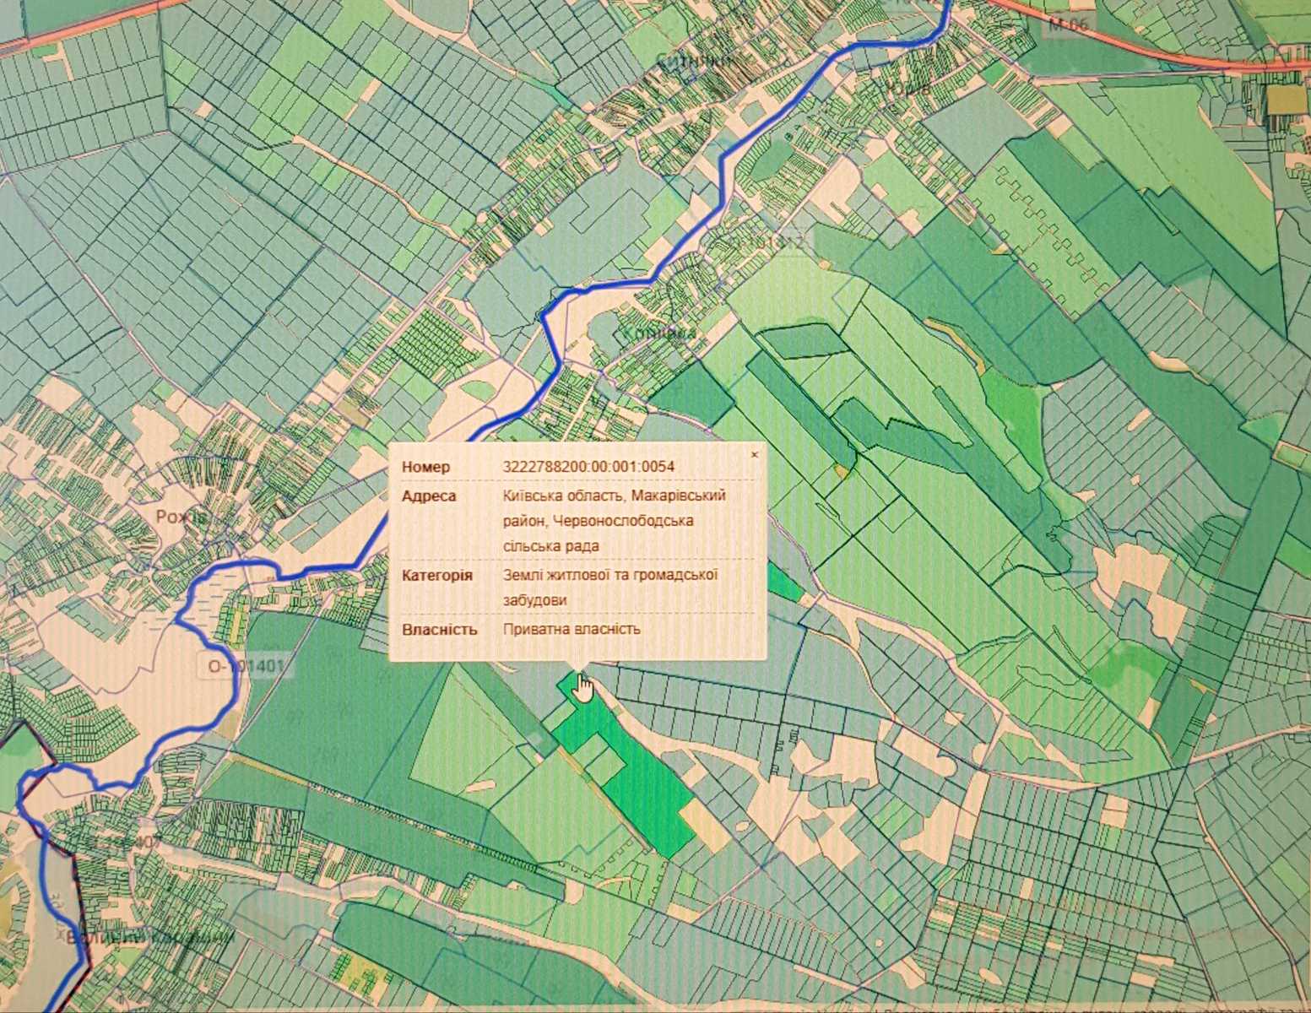Click the Ситняки village label
1311x1013 pixels.
pyautogui.click(x=695, y=59)
